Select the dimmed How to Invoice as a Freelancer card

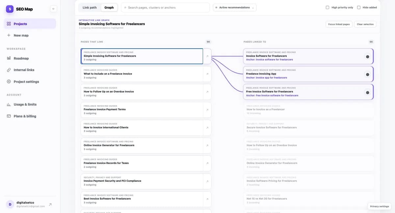308,110
